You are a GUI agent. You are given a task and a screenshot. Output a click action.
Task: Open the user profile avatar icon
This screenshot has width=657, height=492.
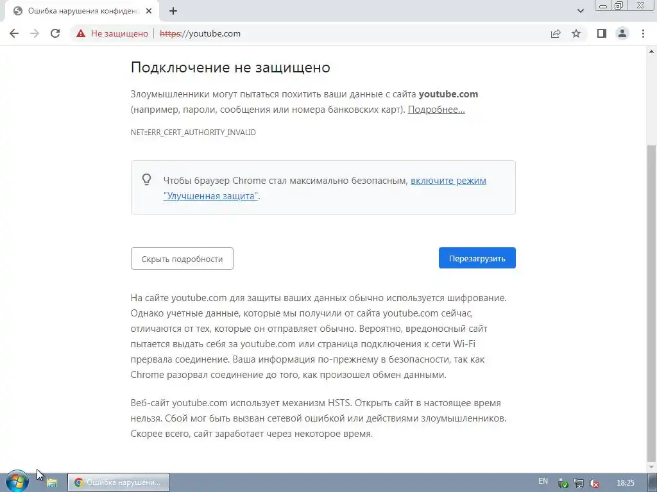point(622,33)
